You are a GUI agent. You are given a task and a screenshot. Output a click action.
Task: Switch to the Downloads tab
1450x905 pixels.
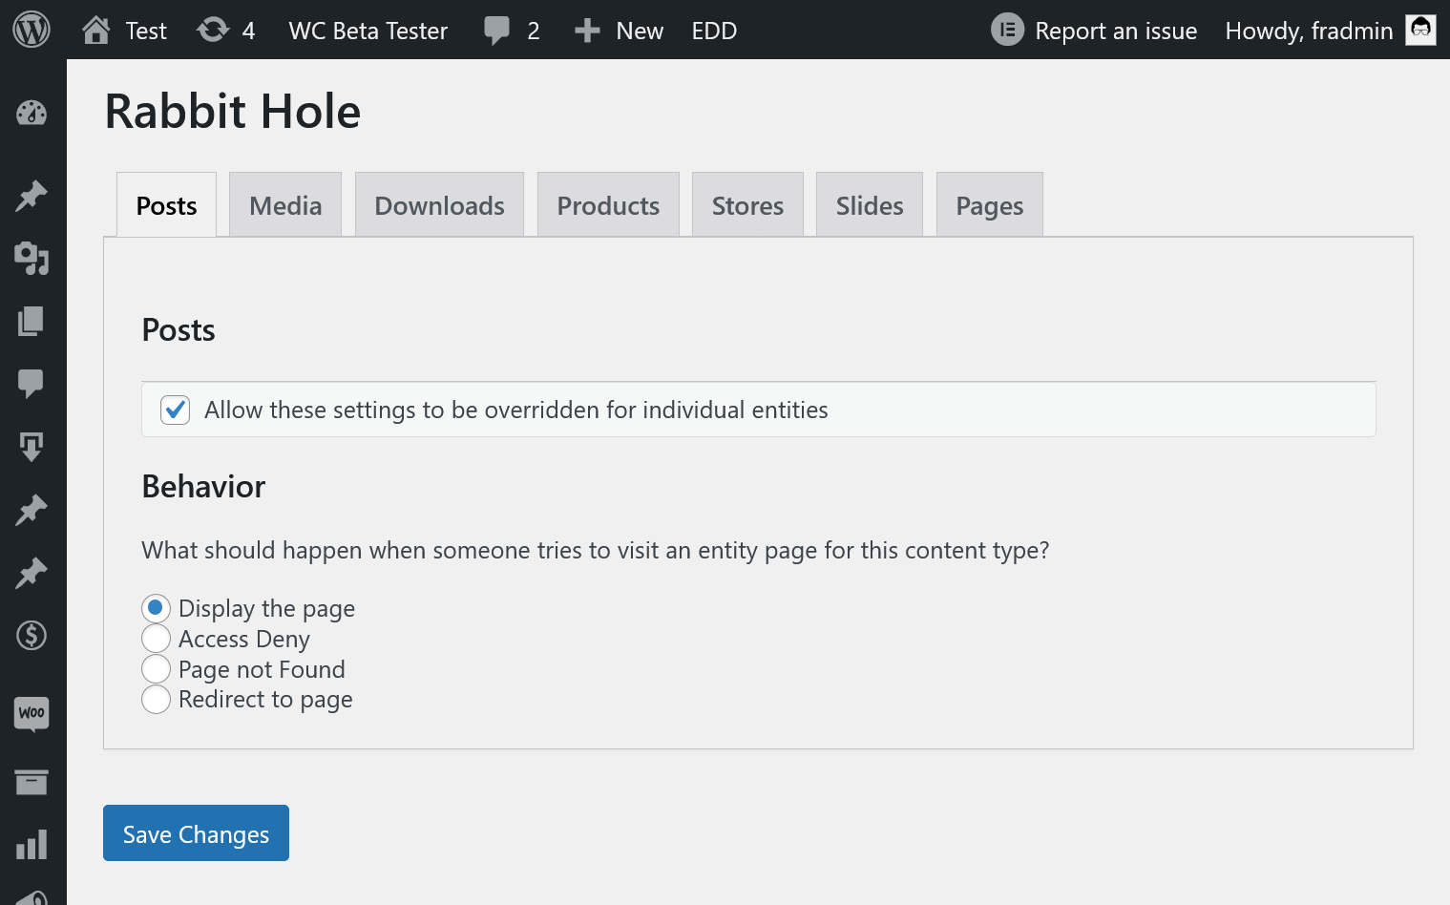(439, 205)
